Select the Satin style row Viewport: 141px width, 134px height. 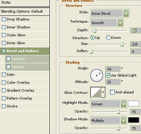click(x=24, y=75)
